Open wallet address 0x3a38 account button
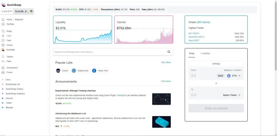This screenshot has width=277, height=136. pos(24,11)
